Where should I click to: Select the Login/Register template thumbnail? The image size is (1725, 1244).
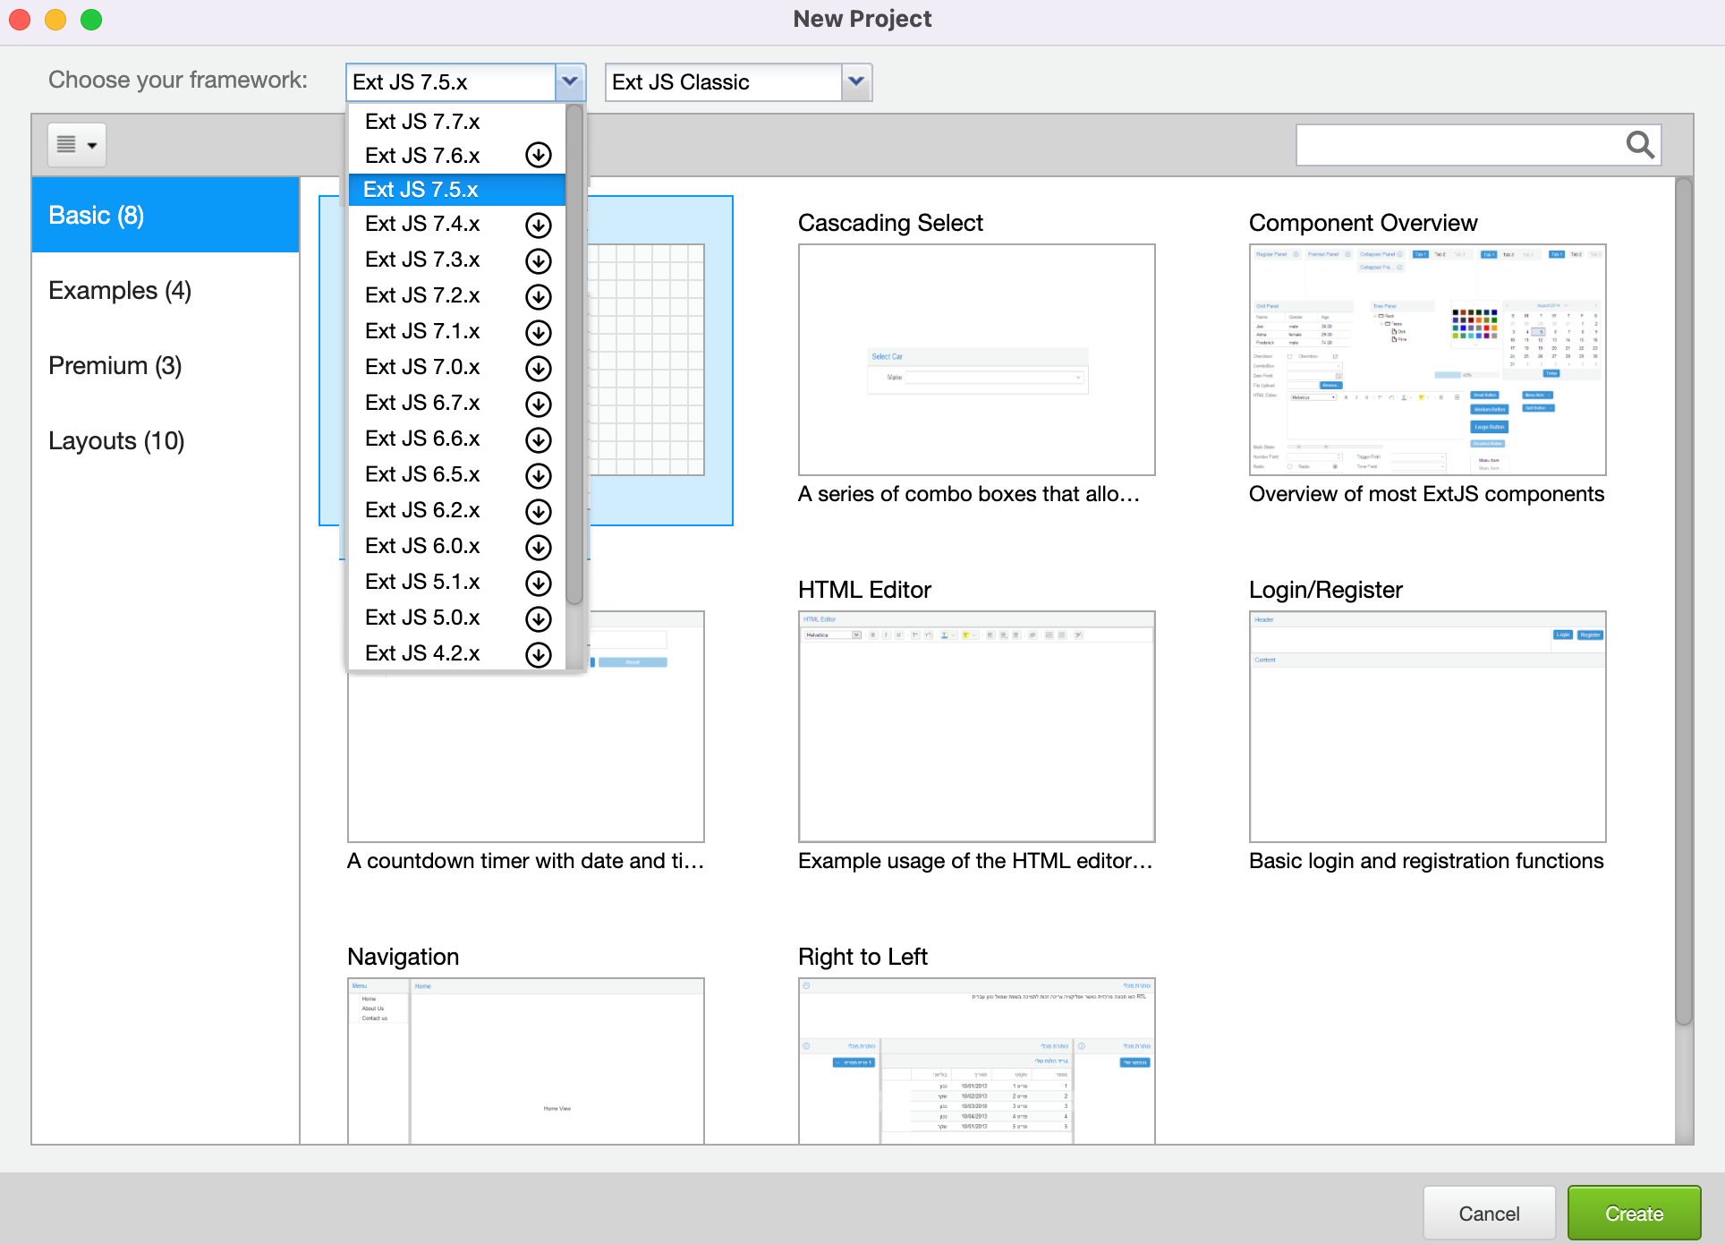[x=1427, y=727]
